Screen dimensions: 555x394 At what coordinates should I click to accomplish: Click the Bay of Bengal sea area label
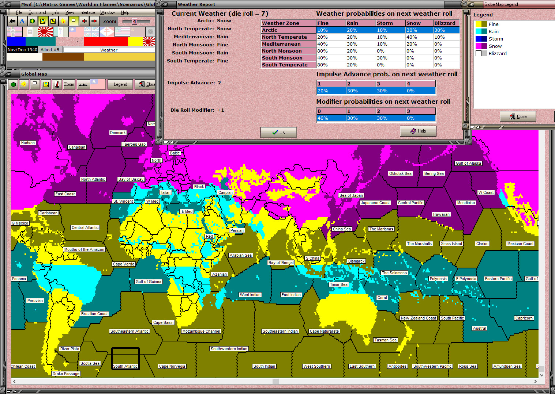[x=281, y=263]
